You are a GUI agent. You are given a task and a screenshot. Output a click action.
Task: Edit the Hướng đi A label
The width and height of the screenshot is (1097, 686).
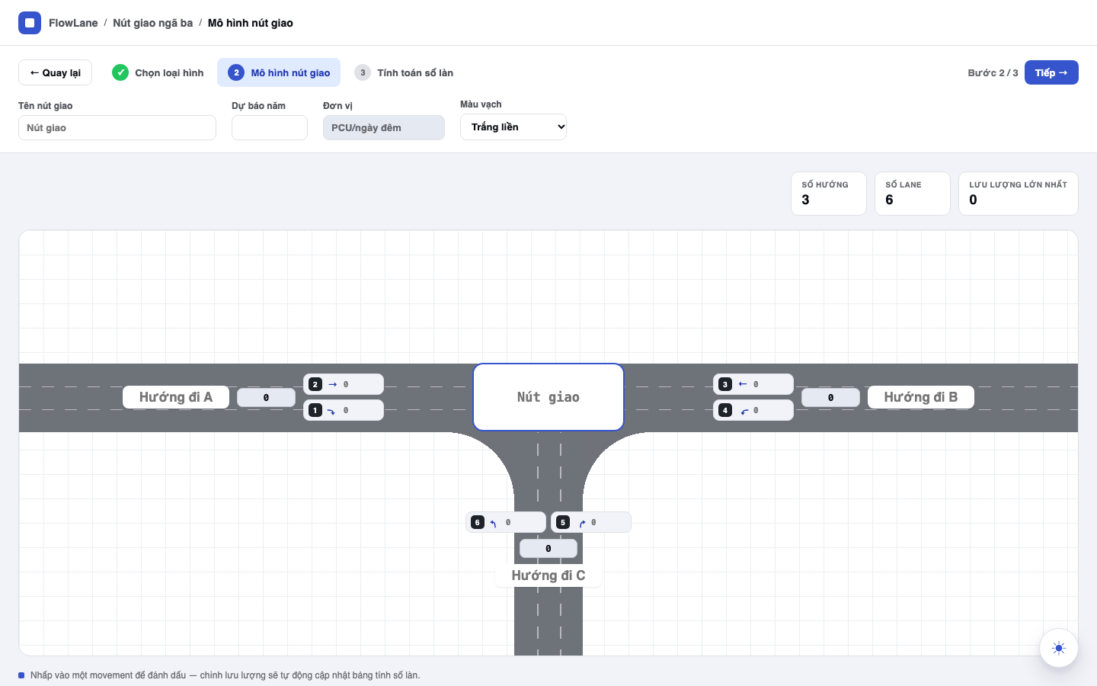[x=176, y=397]
